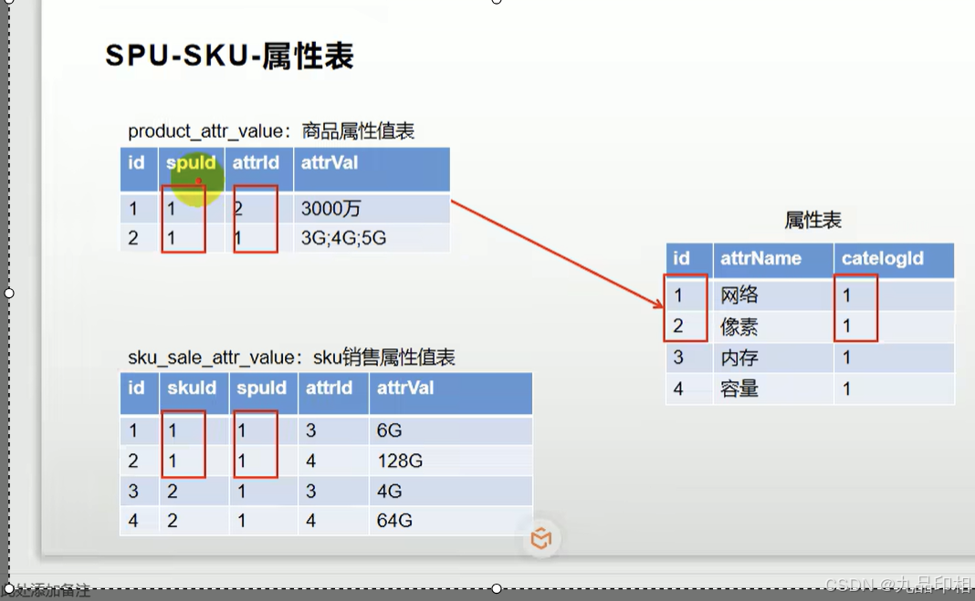Click the SPU-SKU-属性表 title text
This screenshot has width=975, height=601.
(230, 57)
